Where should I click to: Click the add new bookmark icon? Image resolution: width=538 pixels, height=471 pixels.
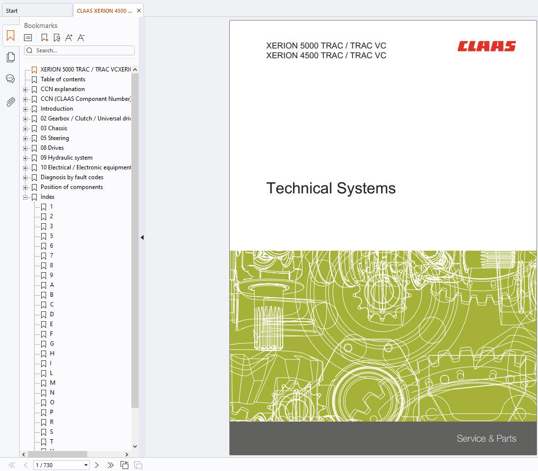[x=45, y=38]
